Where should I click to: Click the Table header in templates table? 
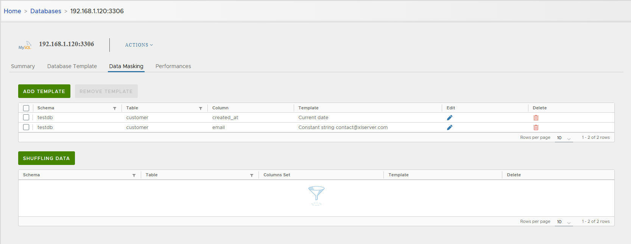(x=132, y=108)
